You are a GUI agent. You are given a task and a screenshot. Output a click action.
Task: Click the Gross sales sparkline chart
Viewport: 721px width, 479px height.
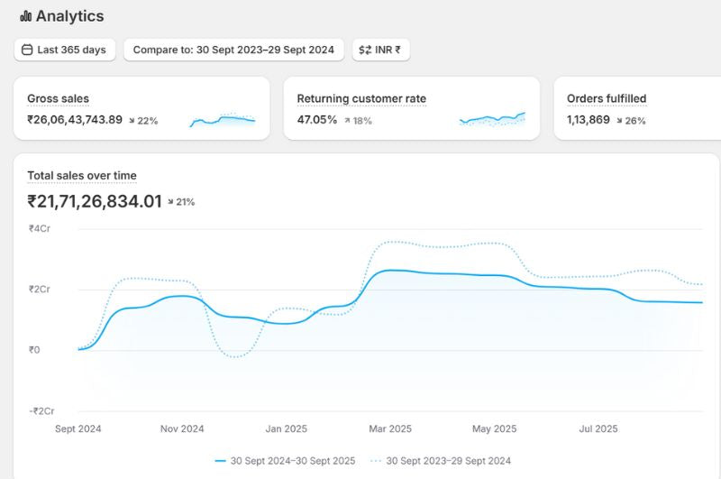pyautogui.click(x=223, y=120)
